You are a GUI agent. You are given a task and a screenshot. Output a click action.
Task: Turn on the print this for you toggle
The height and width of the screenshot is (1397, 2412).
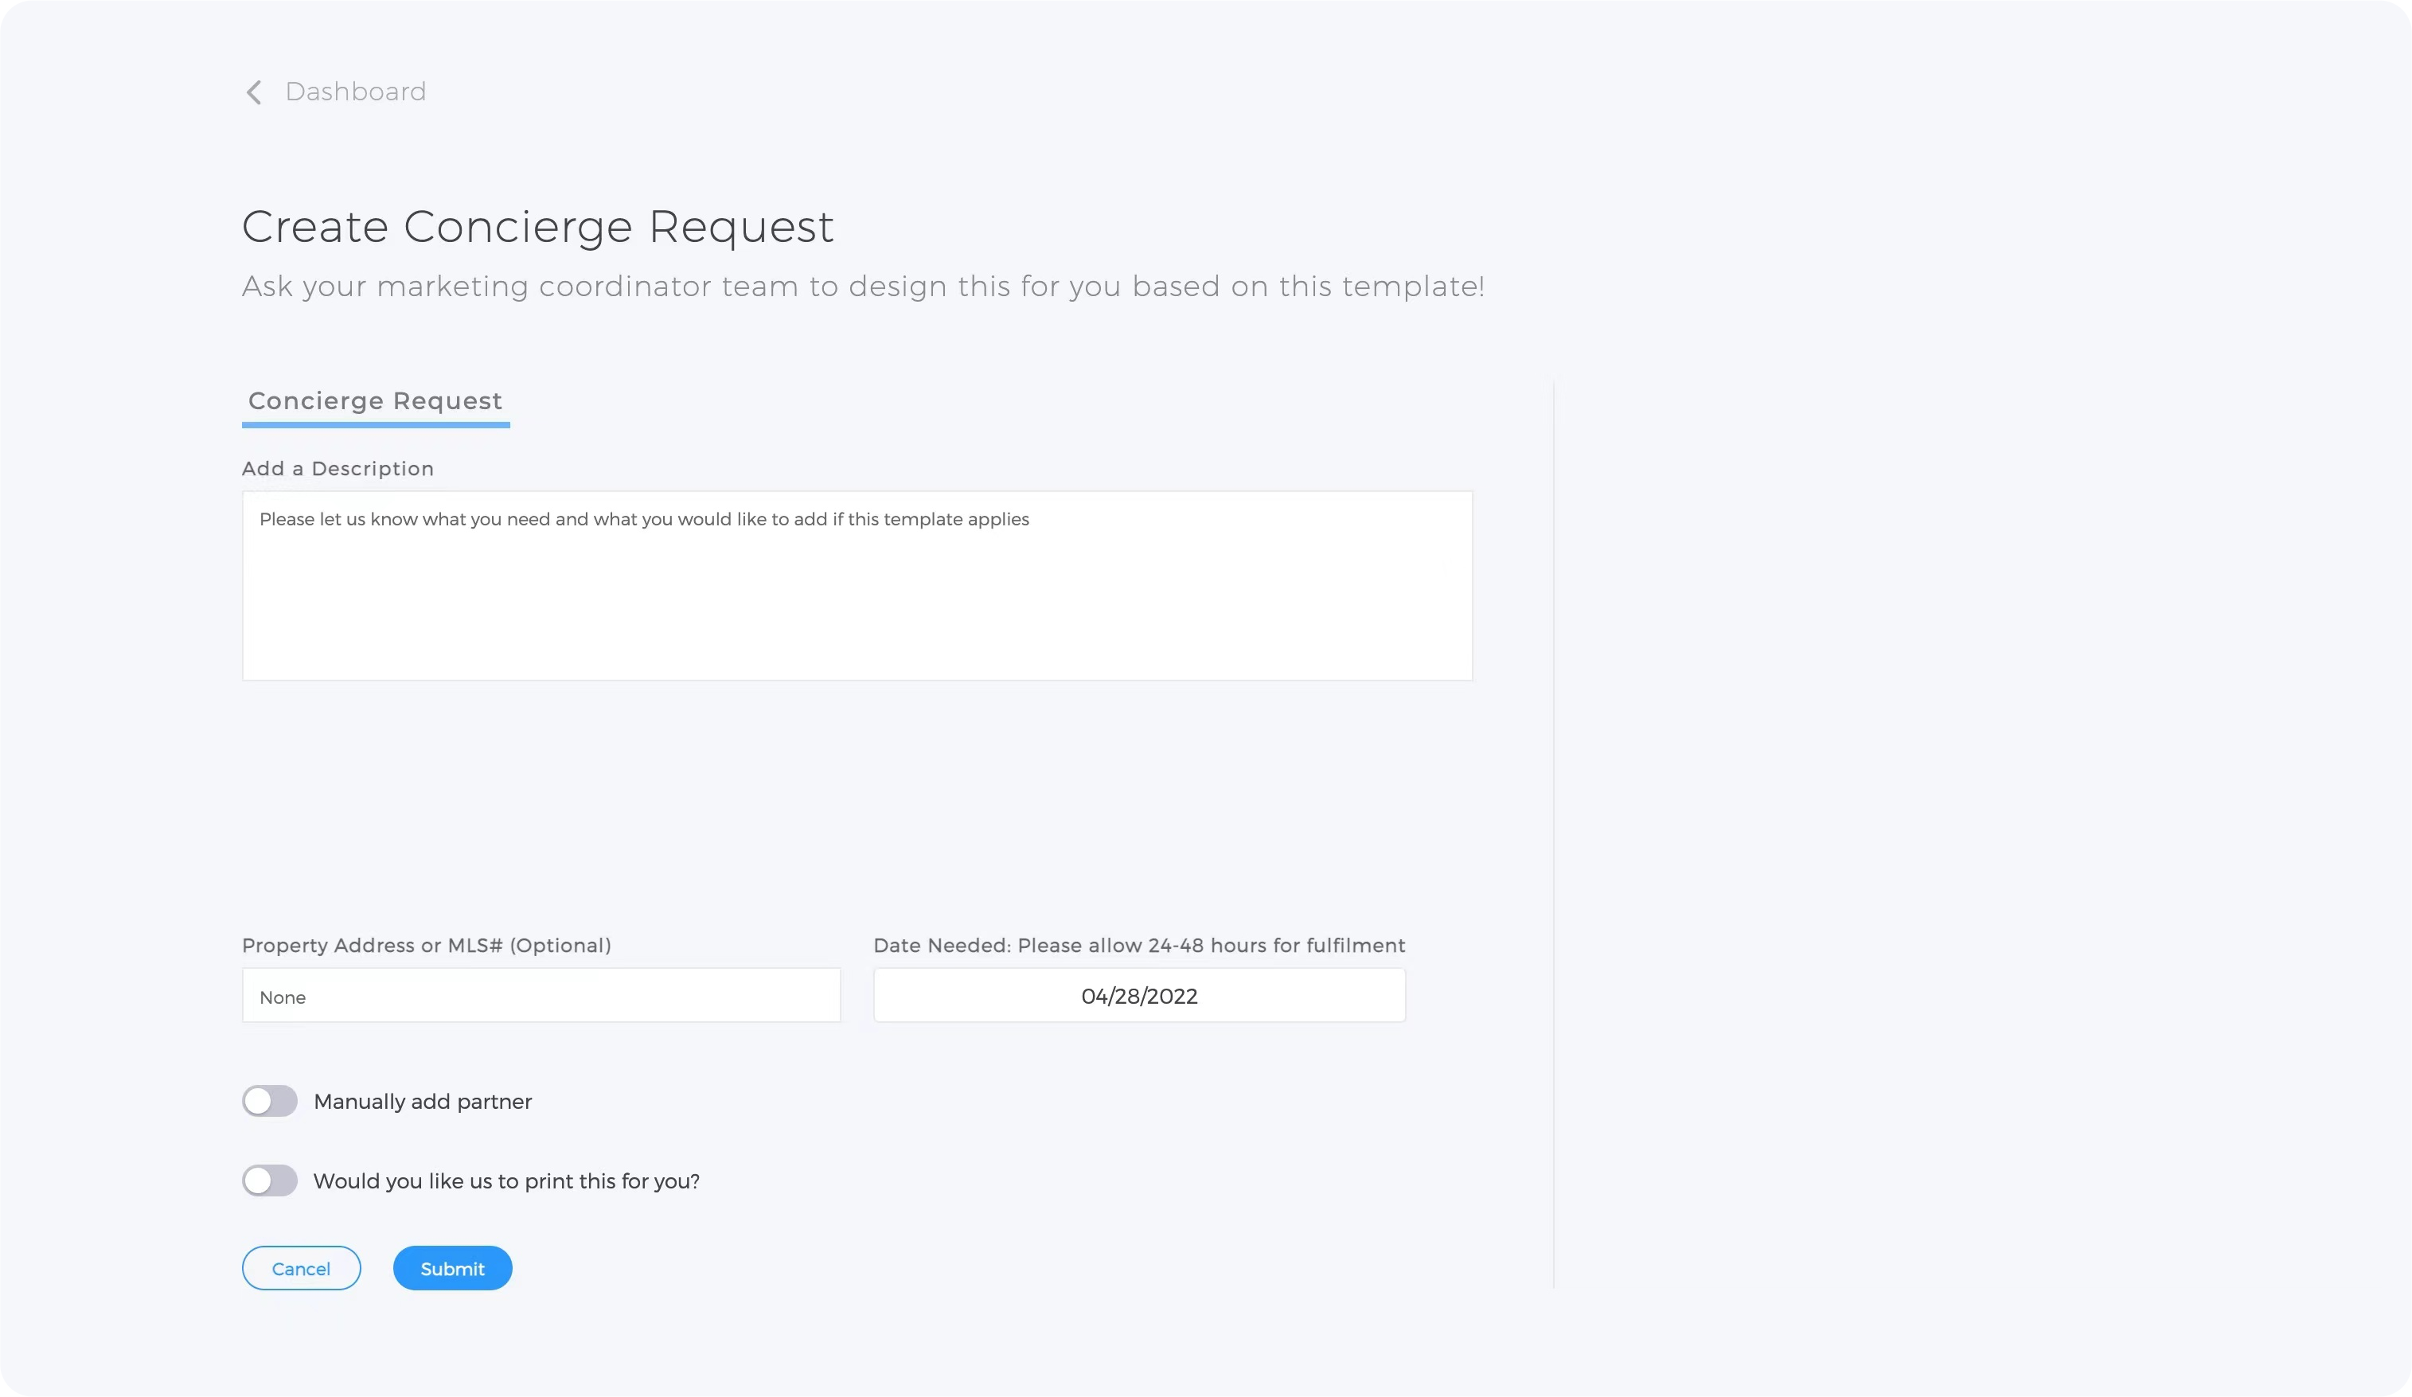coord(270,1180)
